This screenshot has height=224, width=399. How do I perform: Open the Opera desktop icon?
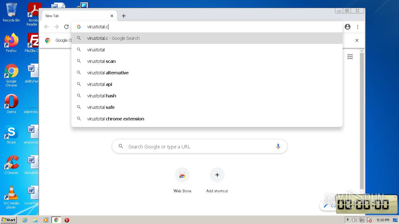(11, 104)
